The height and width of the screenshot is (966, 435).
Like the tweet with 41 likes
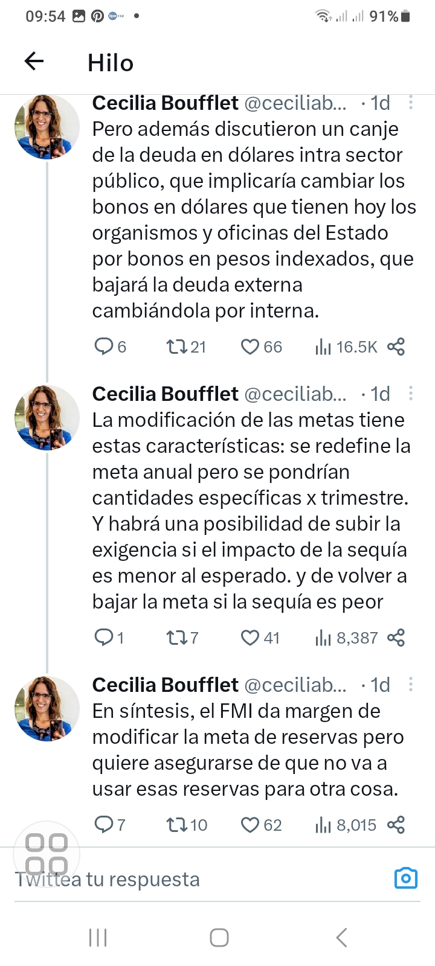250,638
